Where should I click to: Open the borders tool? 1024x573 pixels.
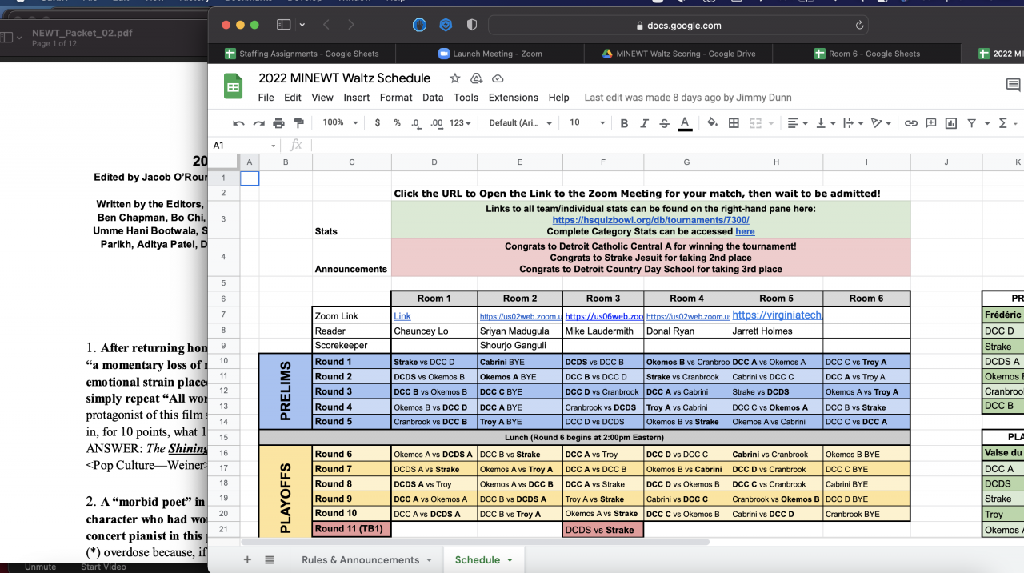734,123
